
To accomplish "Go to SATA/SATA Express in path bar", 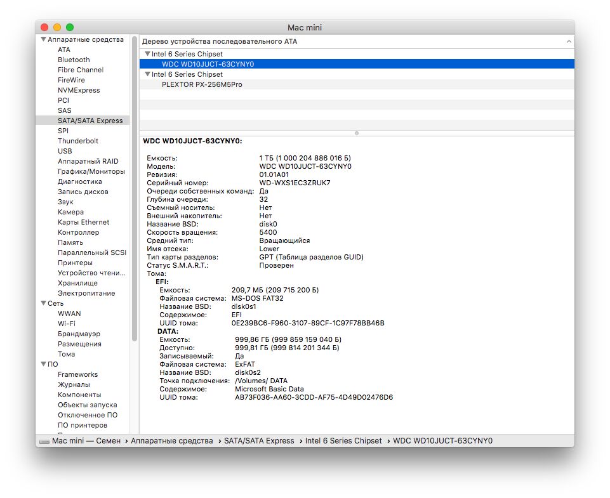I will click(259, 440).
